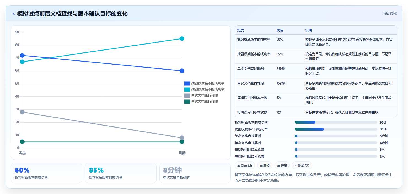The image size is (408, 194).
Task: Select the 进度 chip
Action: pos(282,165)
